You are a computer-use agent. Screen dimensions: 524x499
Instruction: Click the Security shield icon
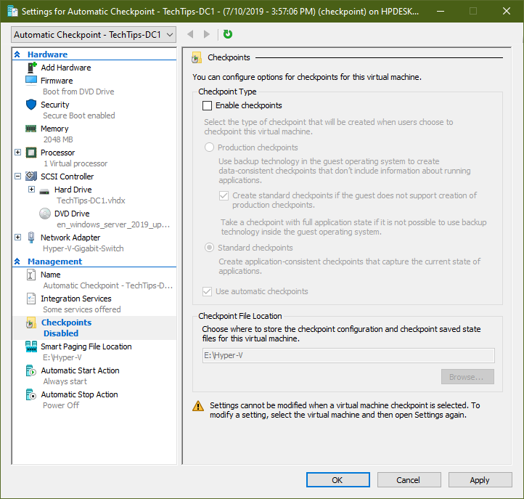pyautogui.click(x=31, y=105)
